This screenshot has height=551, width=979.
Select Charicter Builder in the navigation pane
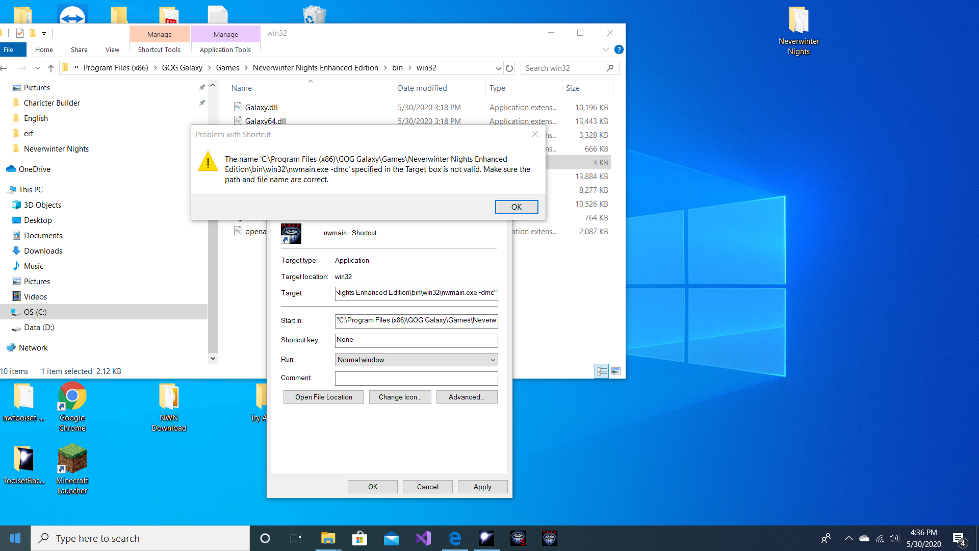(x=52, y=103)
